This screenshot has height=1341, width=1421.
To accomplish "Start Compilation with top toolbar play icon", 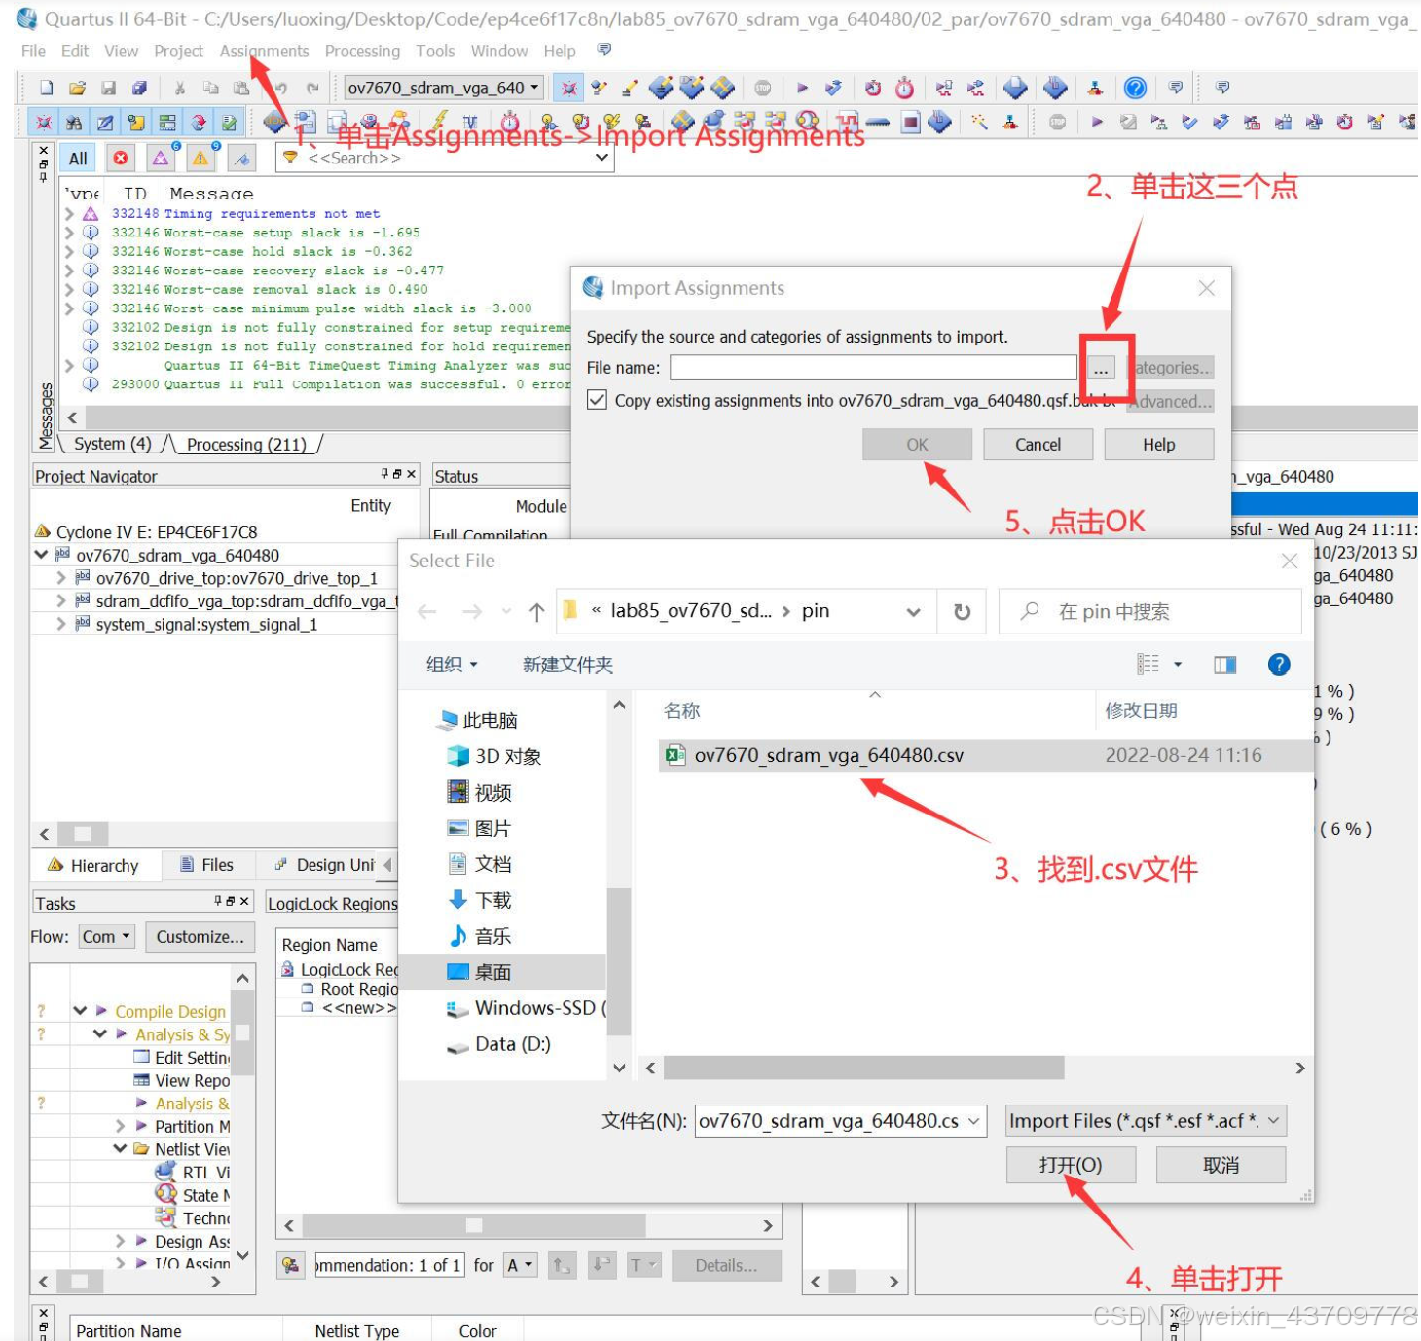I will click(802, 88).
